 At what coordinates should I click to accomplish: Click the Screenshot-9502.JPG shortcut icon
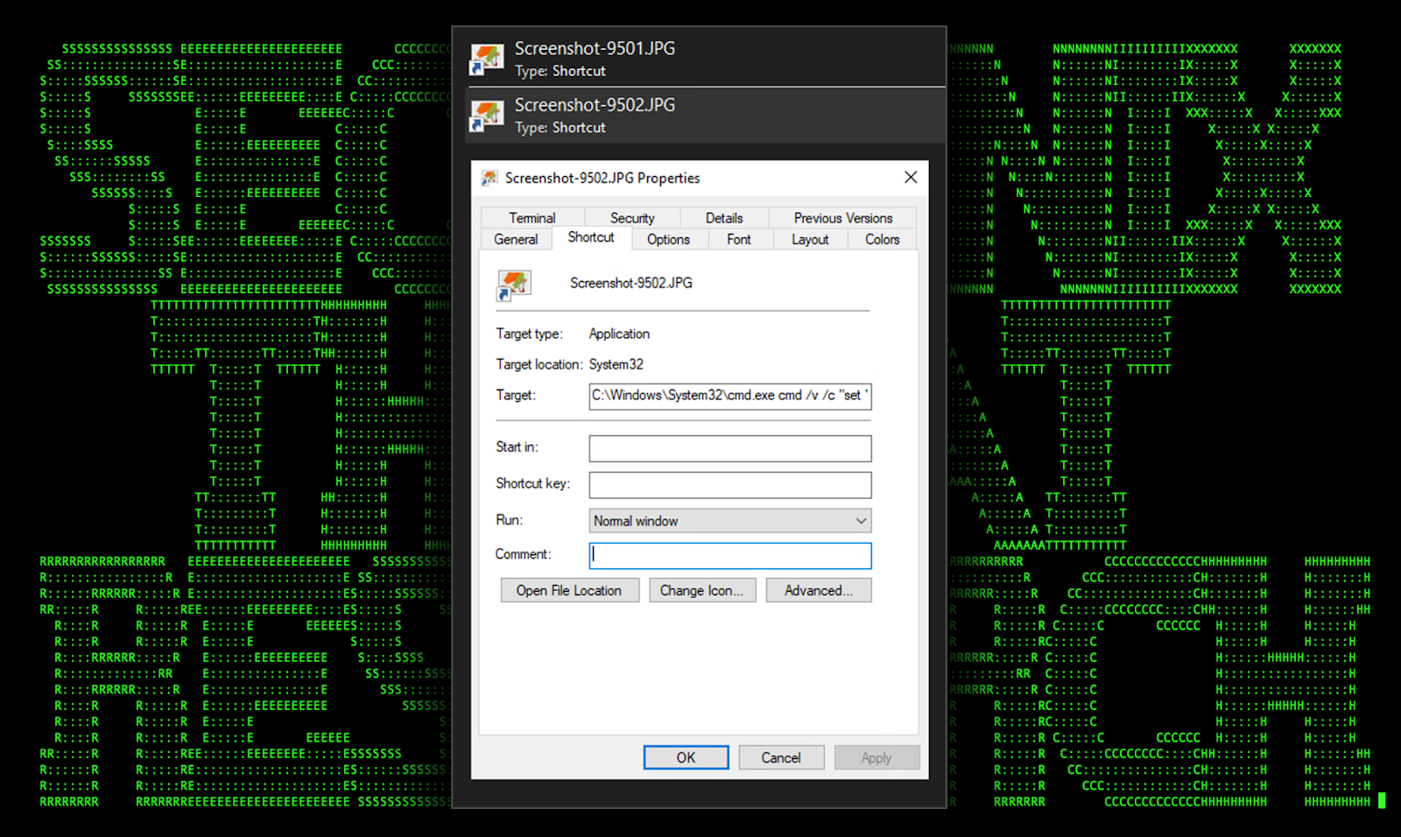487,116
